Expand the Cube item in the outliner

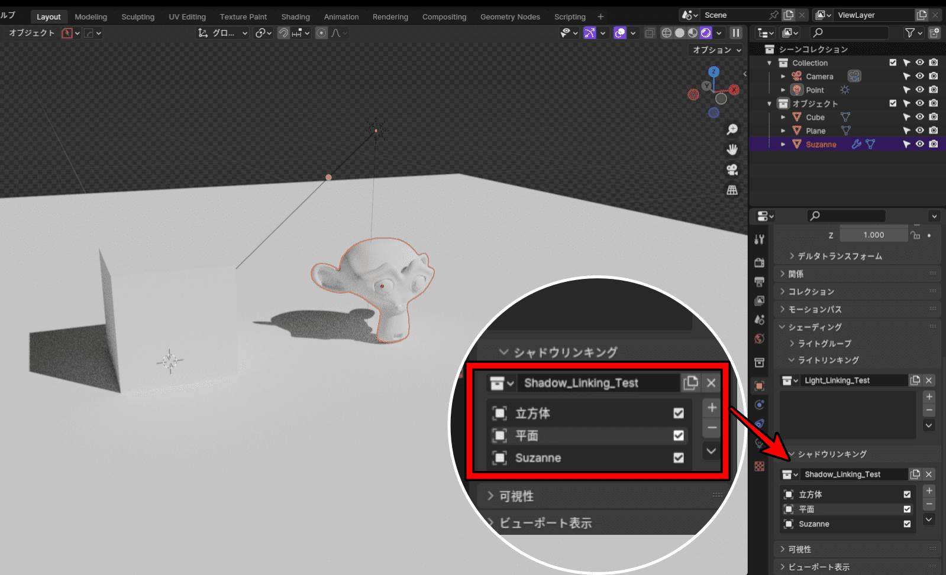click(783, 117)
